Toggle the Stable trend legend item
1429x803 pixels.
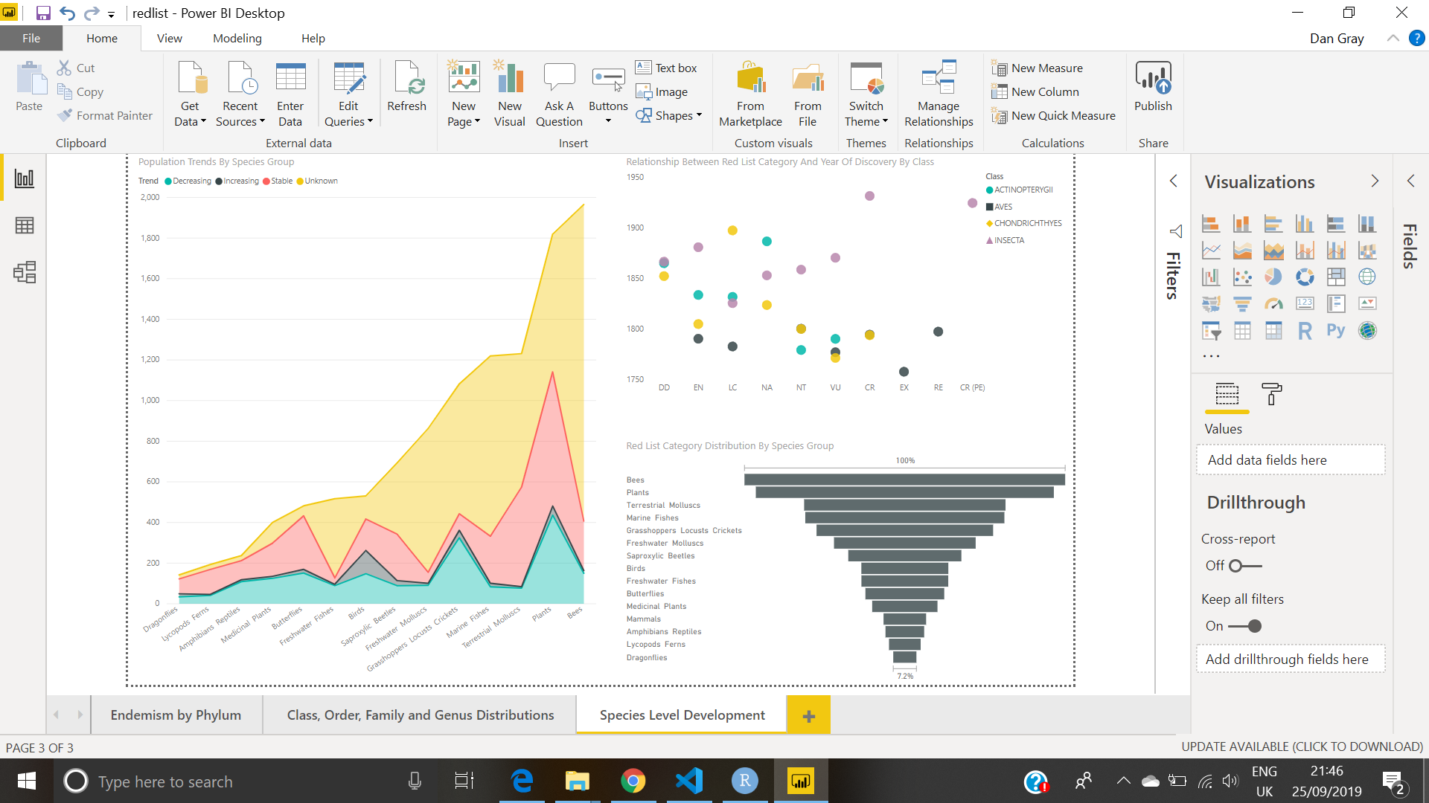[277, 181]
